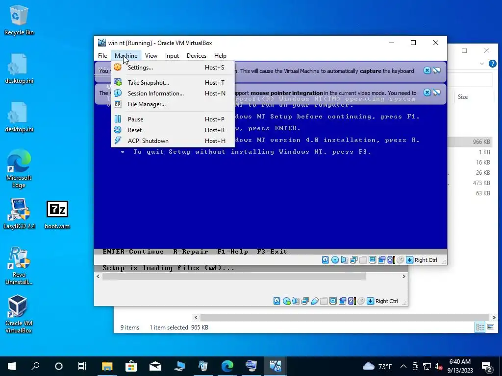Open Session Information entry
Viewport: 502px width, 376px height.
173,94
